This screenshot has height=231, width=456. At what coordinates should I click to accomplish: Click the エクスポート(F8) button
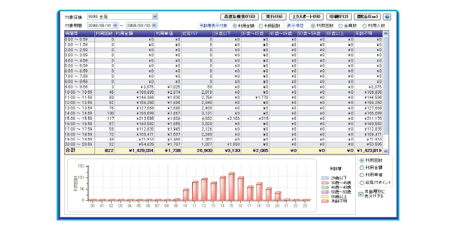coord(306,17)
